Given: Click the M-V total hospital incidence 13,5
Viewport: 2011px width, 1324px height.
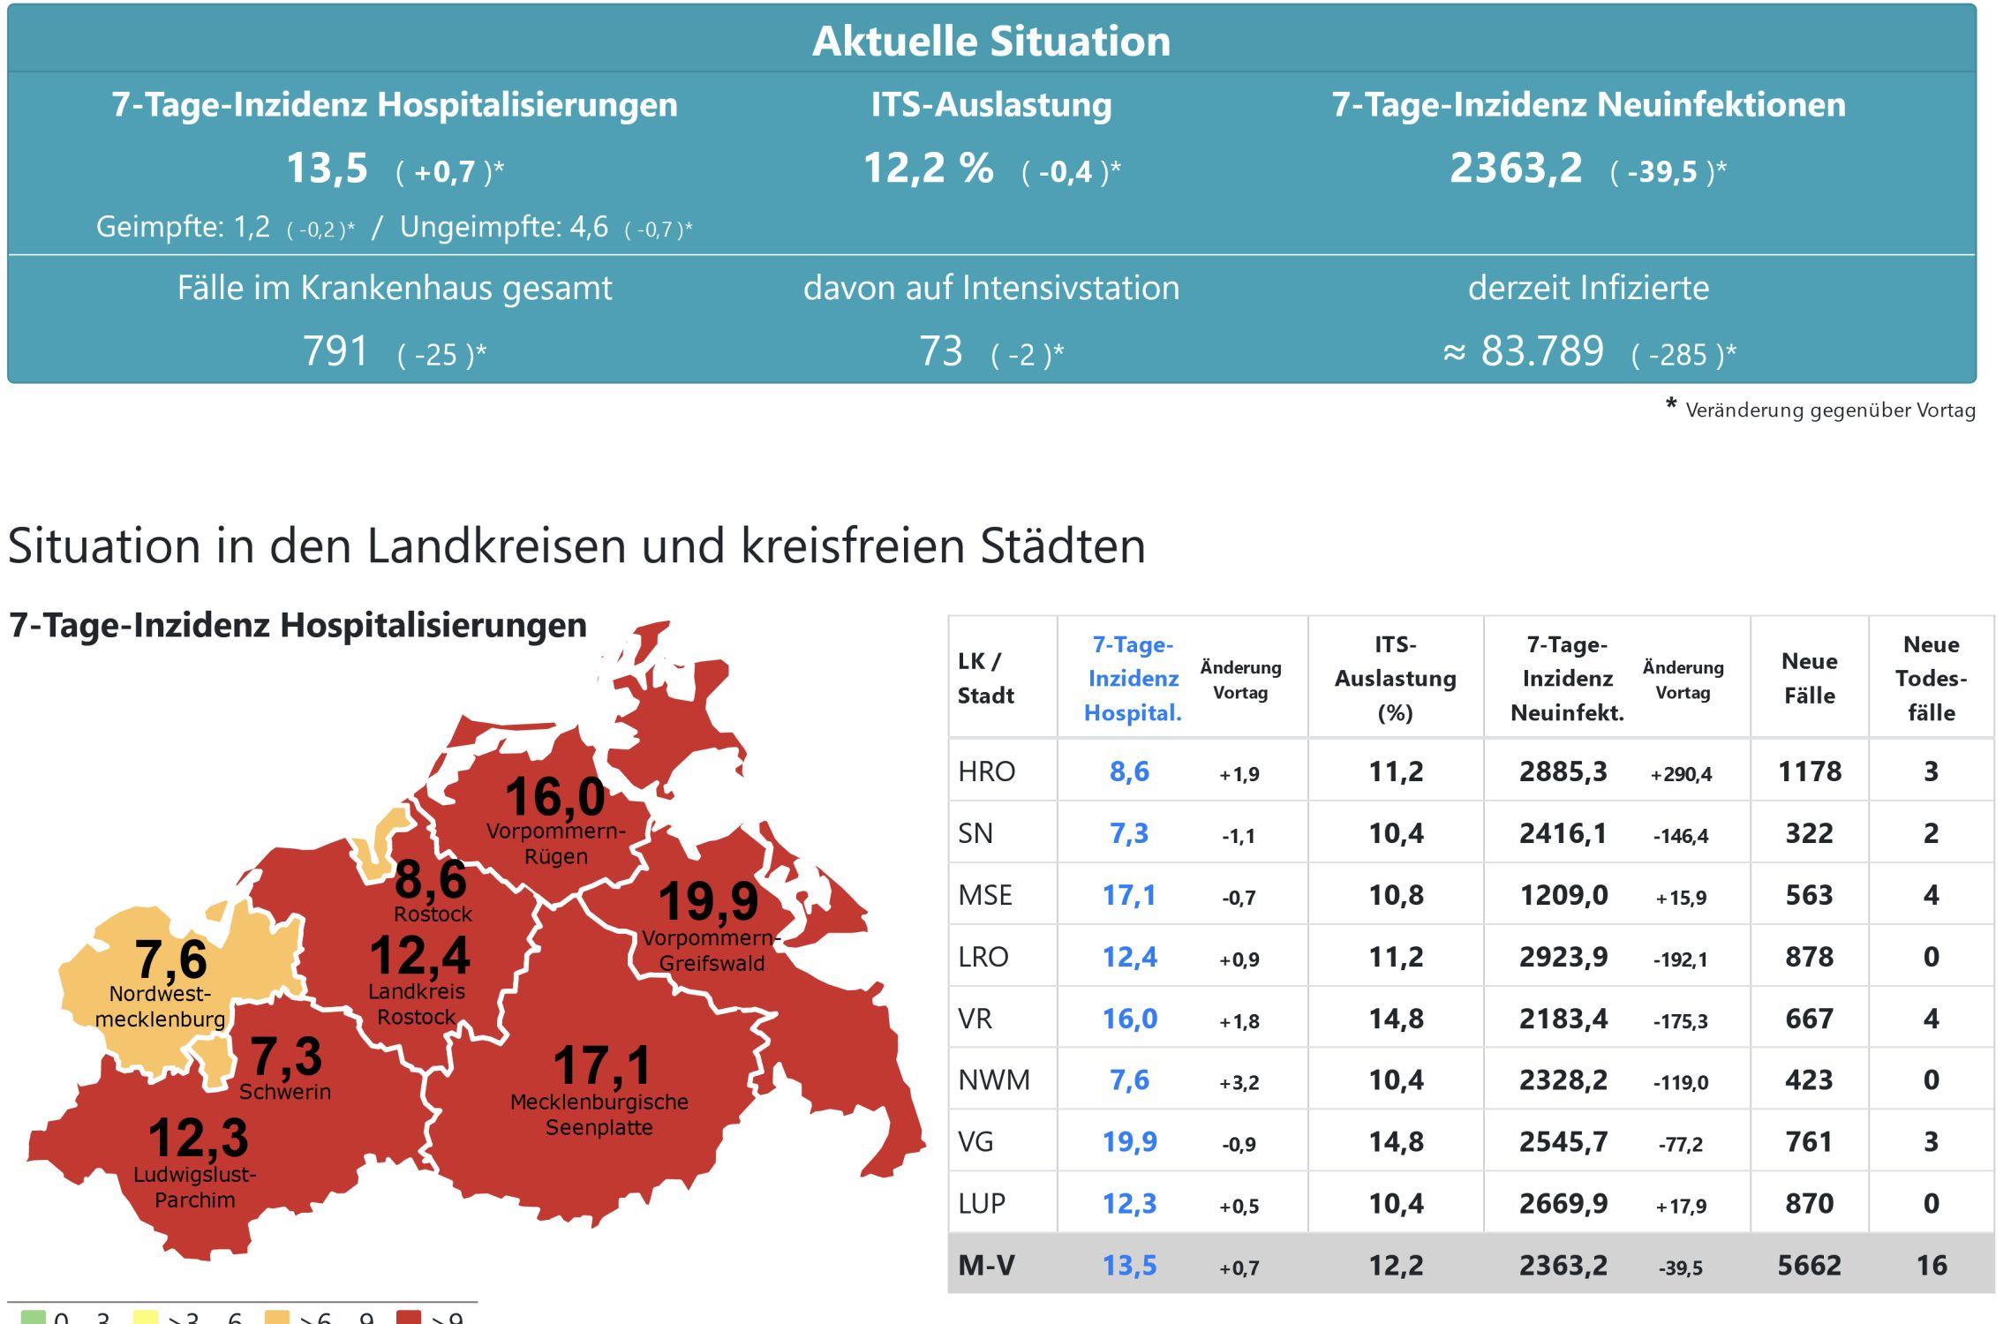Looking at the screenshot, I should click(1129, 1265).
